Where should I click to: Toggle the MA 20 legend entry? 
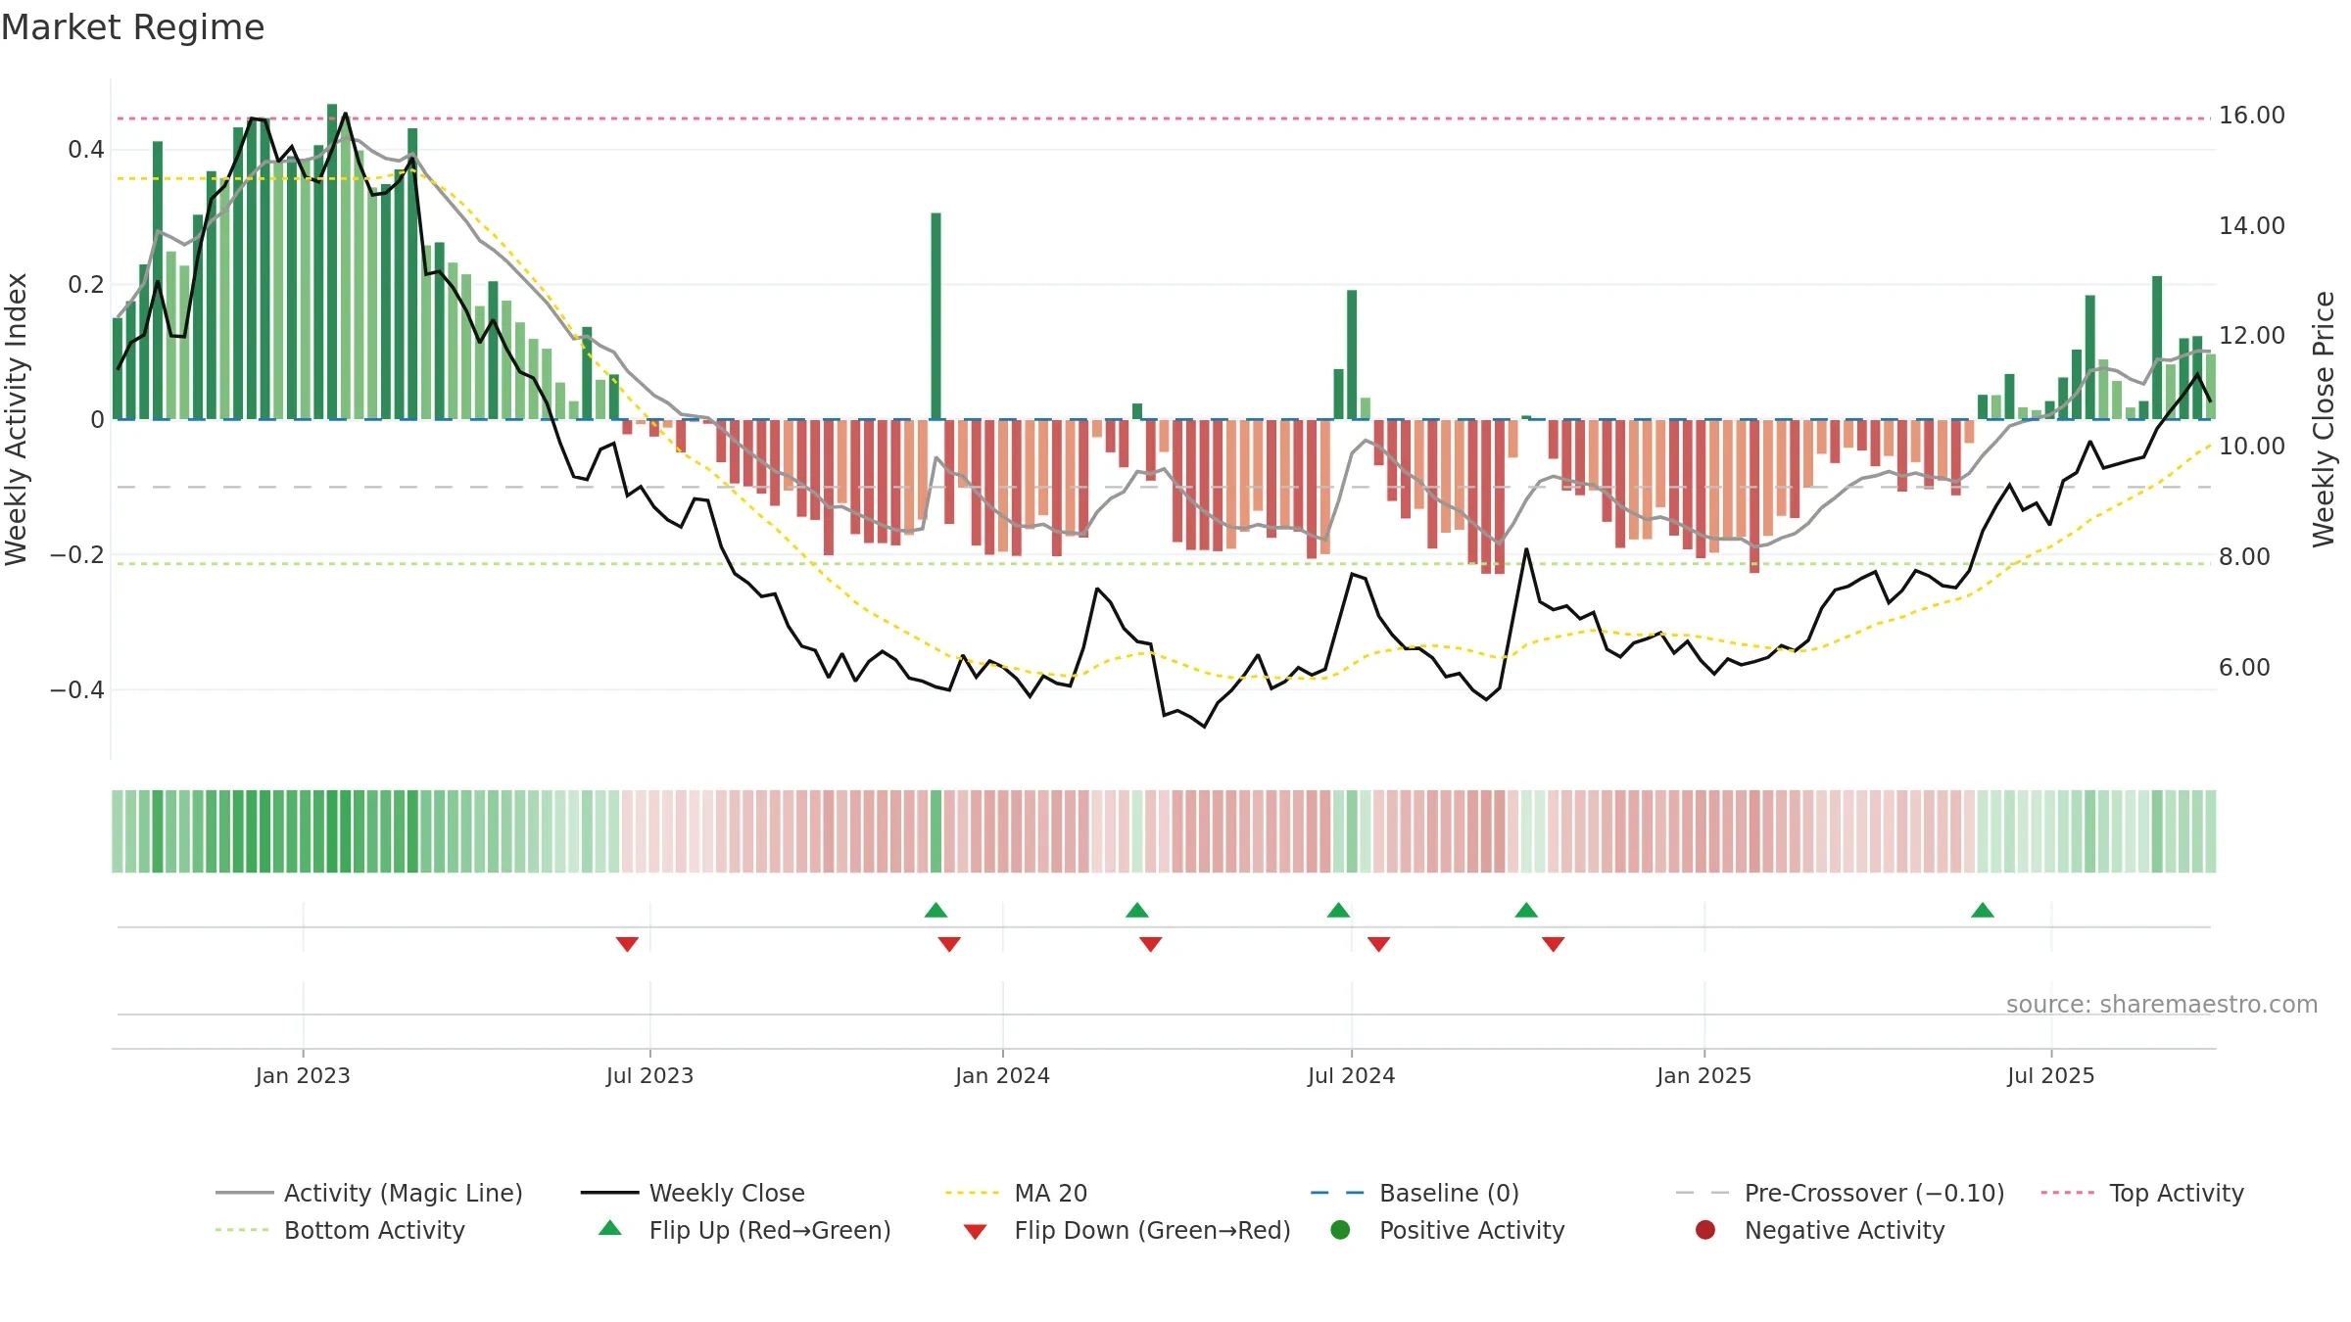click(1017, 1193)
